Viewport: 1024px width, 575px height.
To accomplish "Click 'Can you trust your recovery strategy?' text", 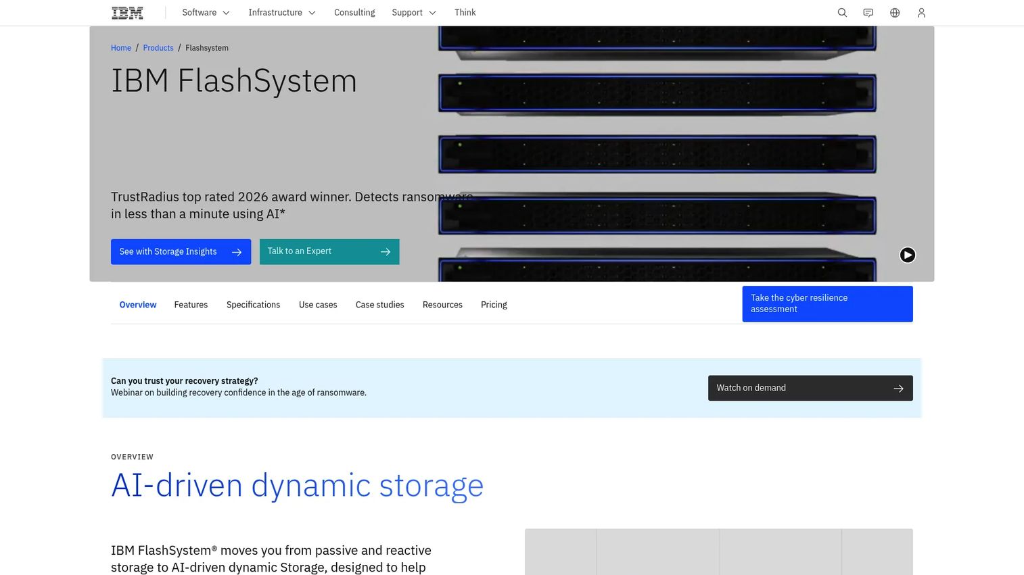I will pos(185,381).
